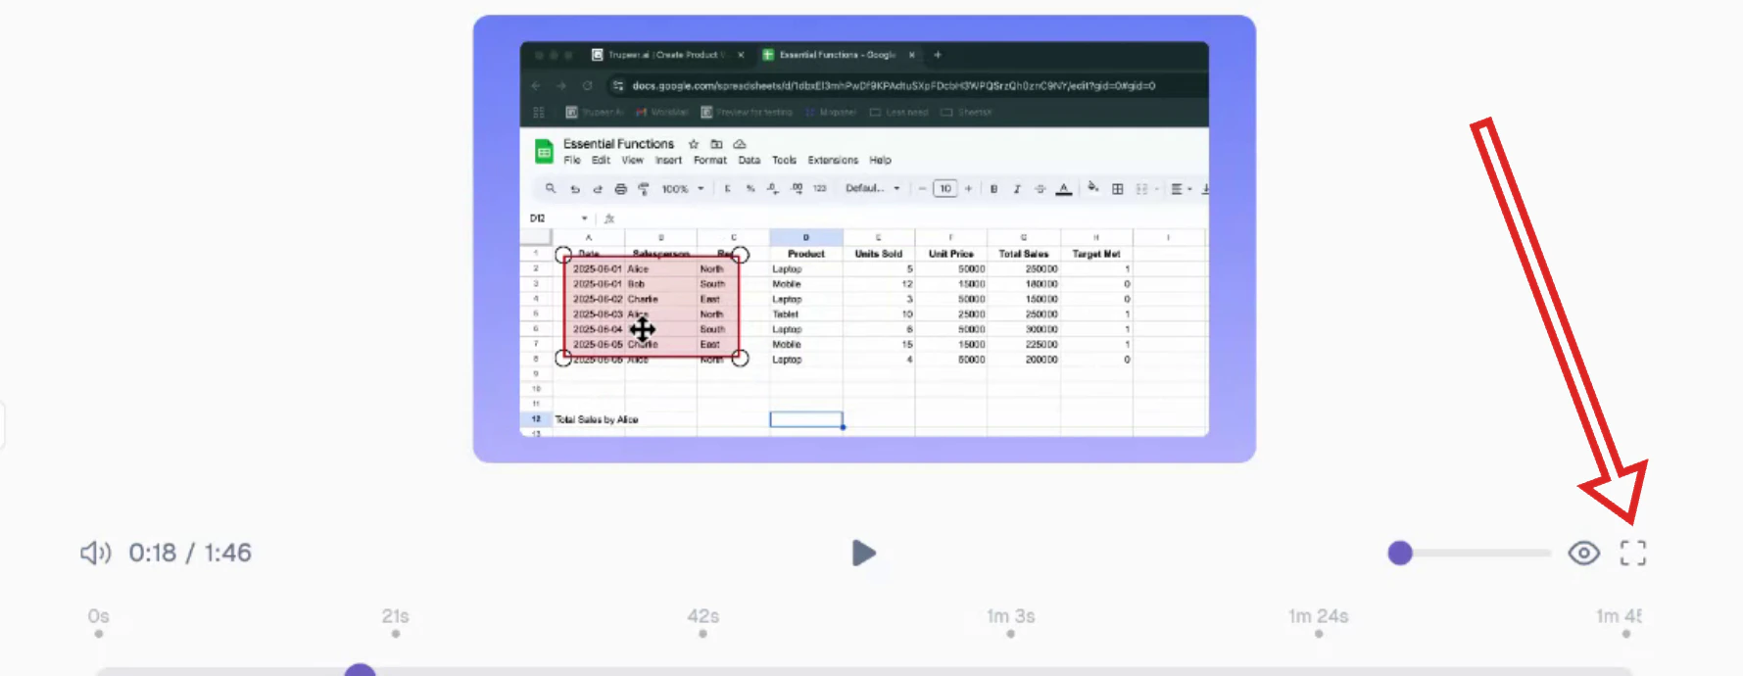This screenshot has height=676, width=1743.
Task: Switch to the Trupeer.ai browser tab
Action: pyautogui.click(x=667, y=55)
